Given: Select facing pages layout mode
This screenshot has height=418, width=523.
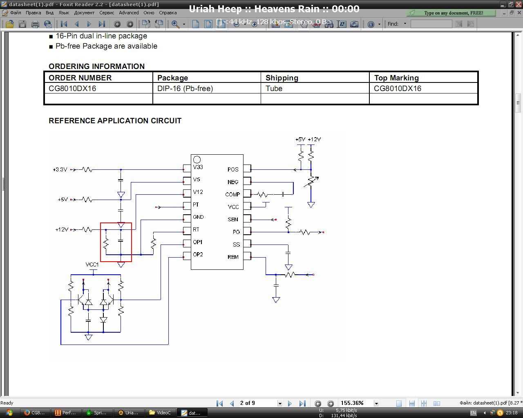Looking at the screenshot, I should point(437,403).
